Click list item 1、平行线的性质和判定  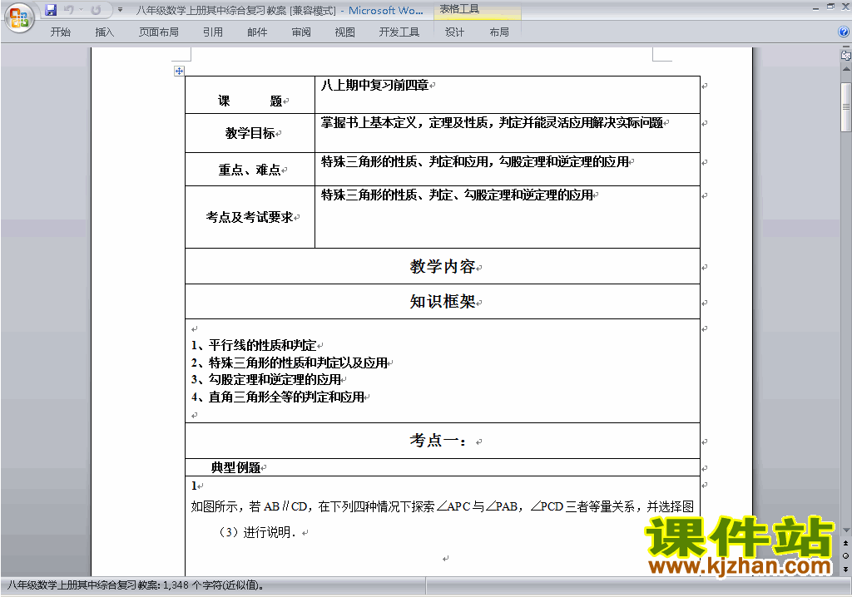[254, 346]
